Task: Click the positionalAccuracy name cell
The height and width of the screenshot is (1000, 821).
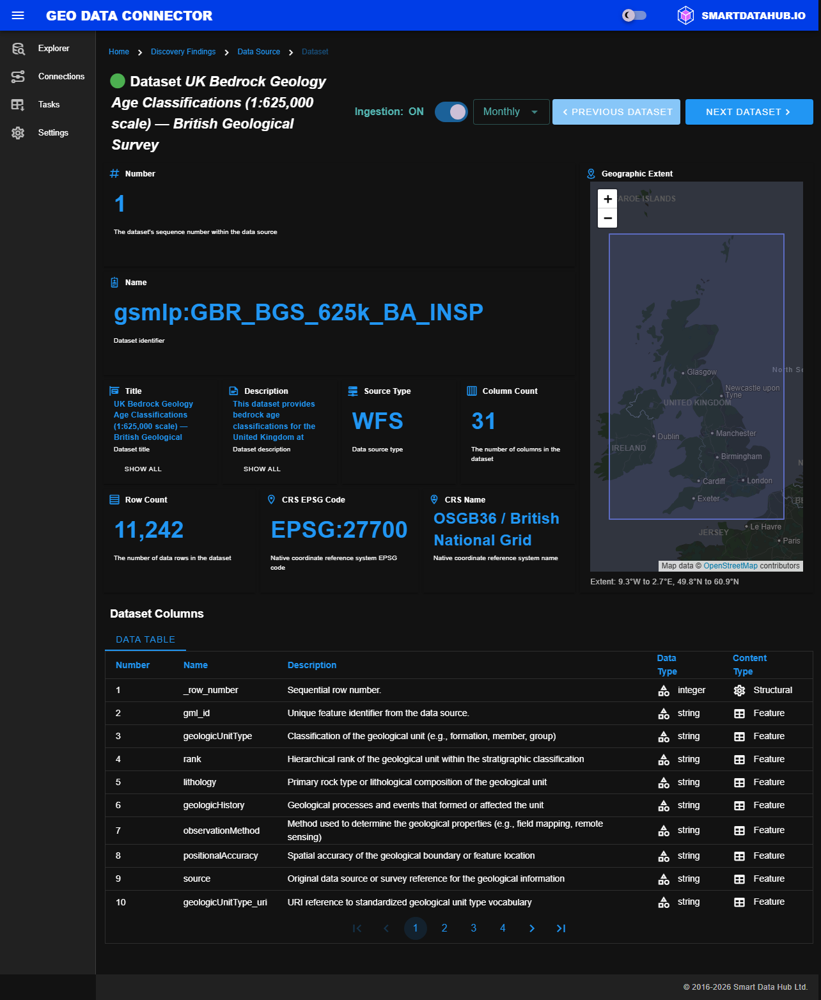Action: [221, 856]
